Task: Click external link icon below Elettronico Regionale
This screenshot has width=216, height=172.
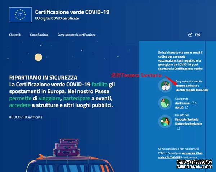Action: tap(178, 128)
